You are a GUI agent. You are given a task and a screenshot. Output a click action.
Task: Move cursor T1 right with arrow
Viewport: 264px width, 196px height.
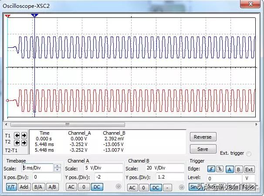pos(24,135)
